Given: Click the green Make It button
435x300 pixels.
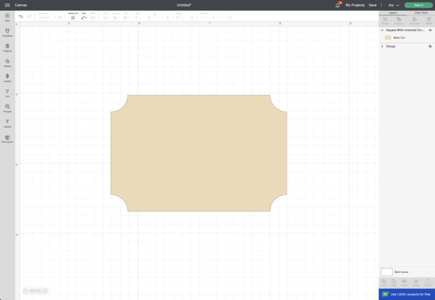Looking at the screenshot, I should click(418, 5).
